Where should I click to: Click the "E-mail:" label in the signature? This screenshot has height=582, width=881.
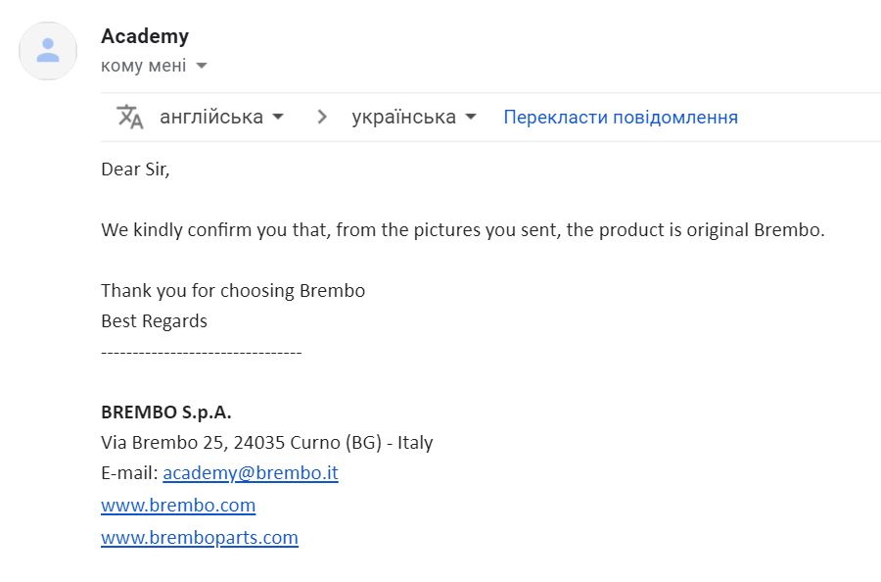(129, 472)
